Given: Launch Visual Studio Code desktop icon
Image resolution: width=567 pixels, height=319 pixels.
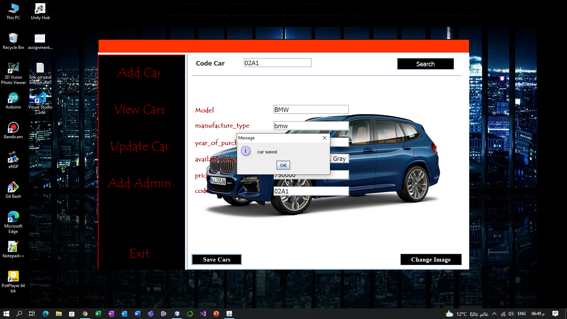Looking at the screenshot, I should pos(39,99).
